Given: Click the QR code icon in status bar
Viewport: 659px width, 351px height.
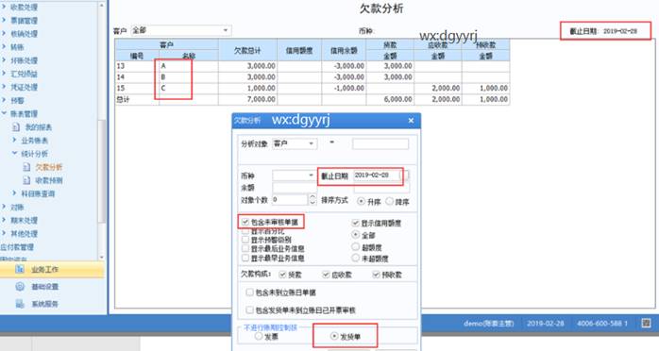Looking at the screenshot, I should [646, 323].
